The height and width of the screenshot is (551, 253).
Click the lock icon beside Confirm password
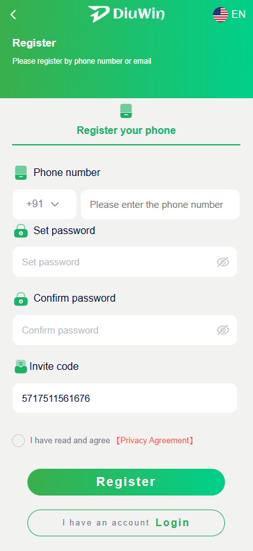tap(21, 298)
